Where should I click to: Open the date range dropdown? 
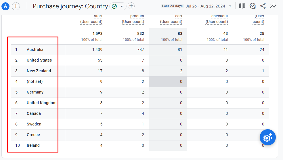point(230,6)
